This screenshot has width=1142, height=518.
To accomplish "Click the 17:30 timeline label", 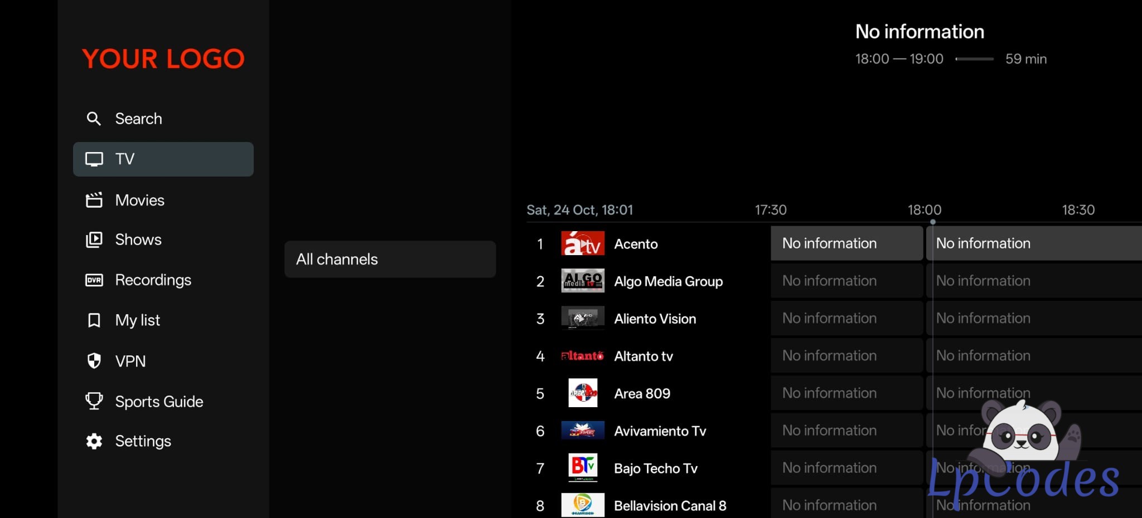I will (771, 210).
